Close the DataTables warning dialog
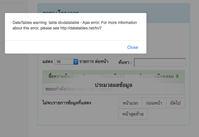Screen dimensions: 199x137 132,47
